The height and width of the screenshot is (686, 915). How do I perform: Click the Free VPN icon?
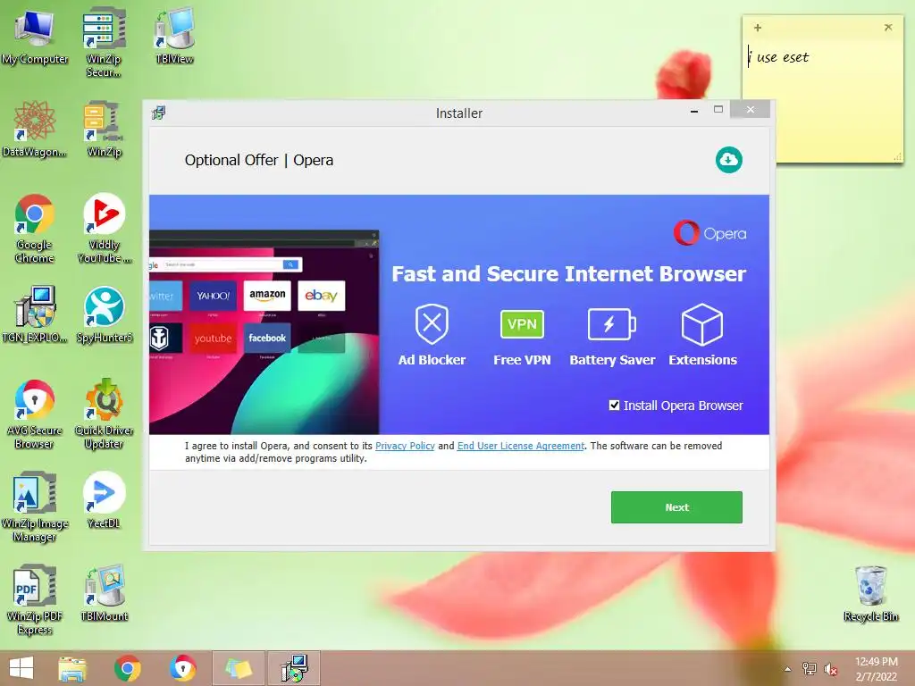522,324
